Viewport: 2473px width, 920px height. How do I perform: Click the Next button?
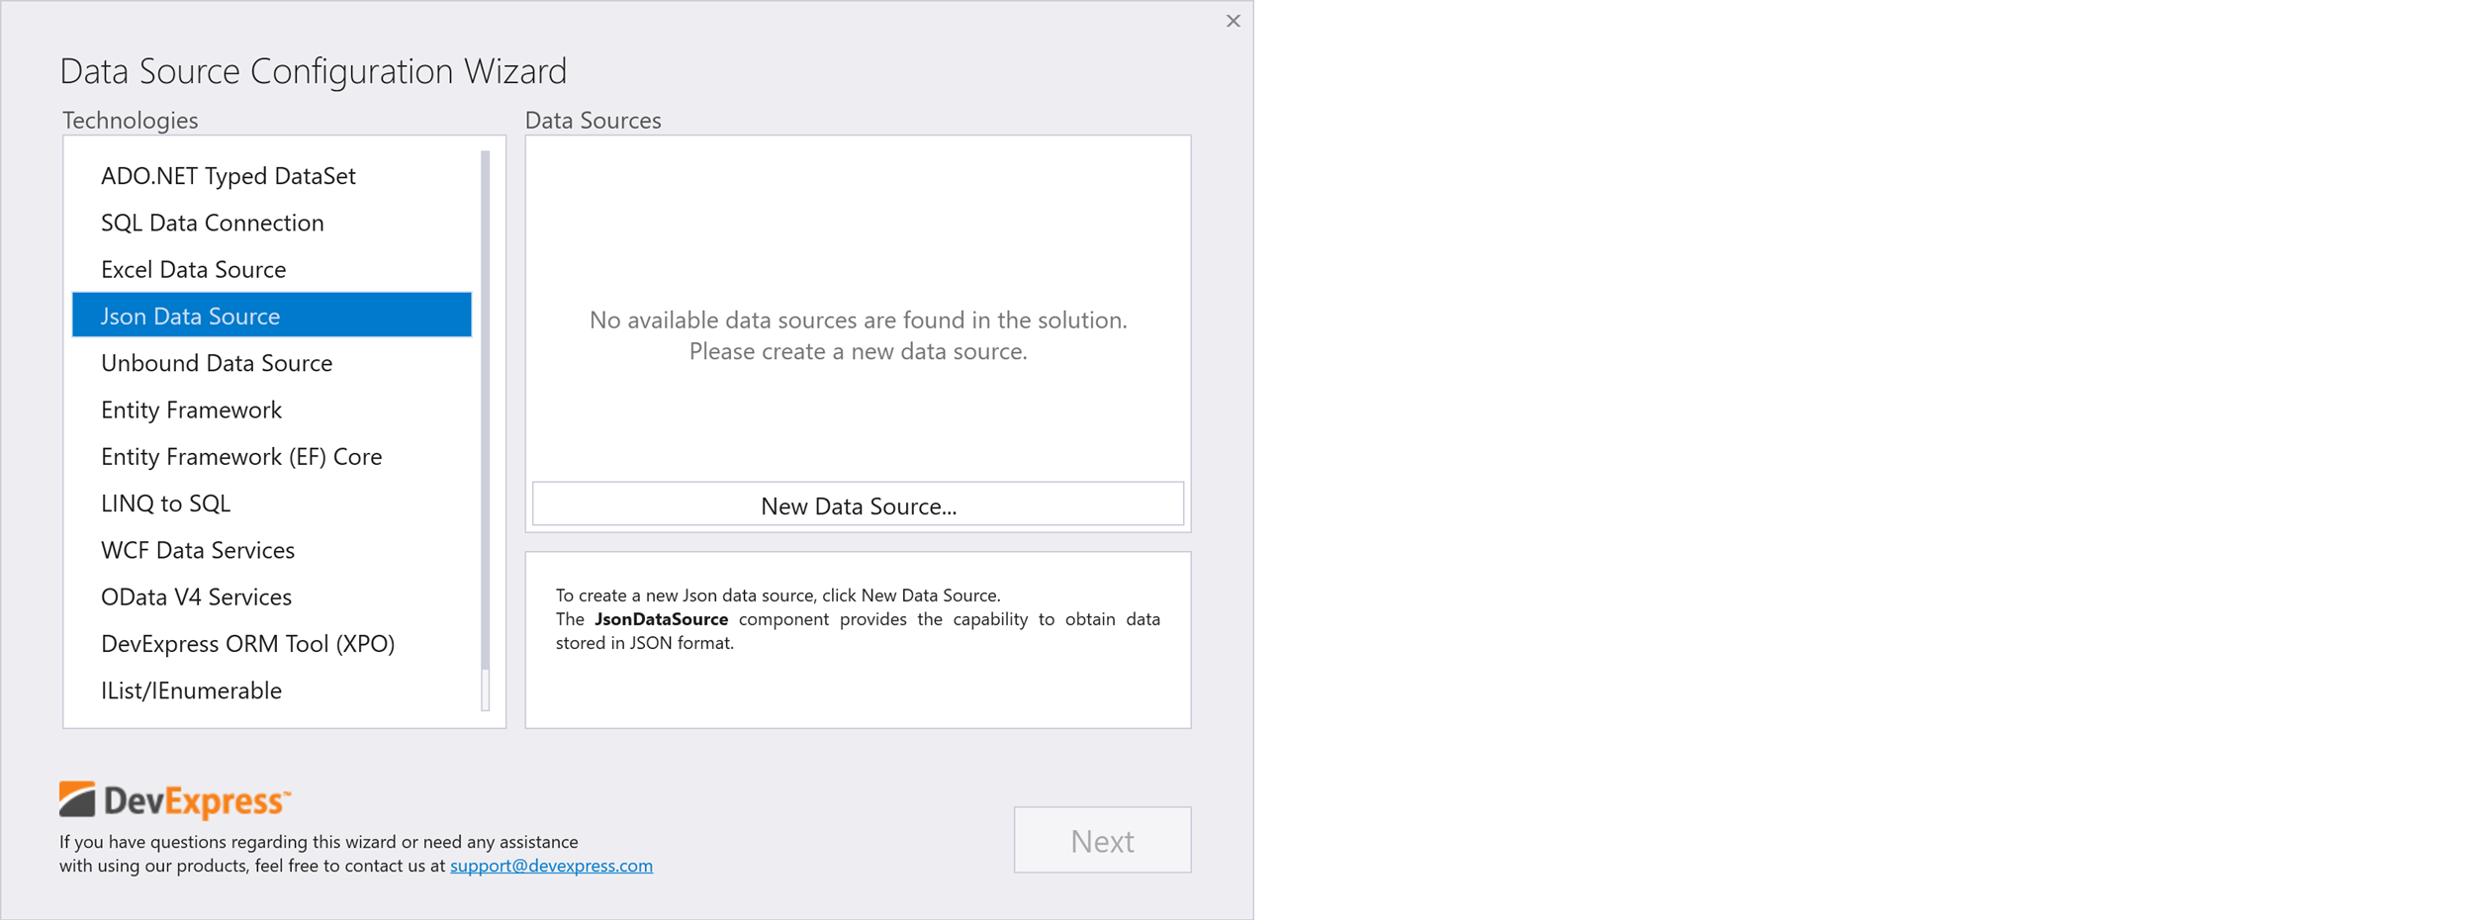click(1102, 840)
